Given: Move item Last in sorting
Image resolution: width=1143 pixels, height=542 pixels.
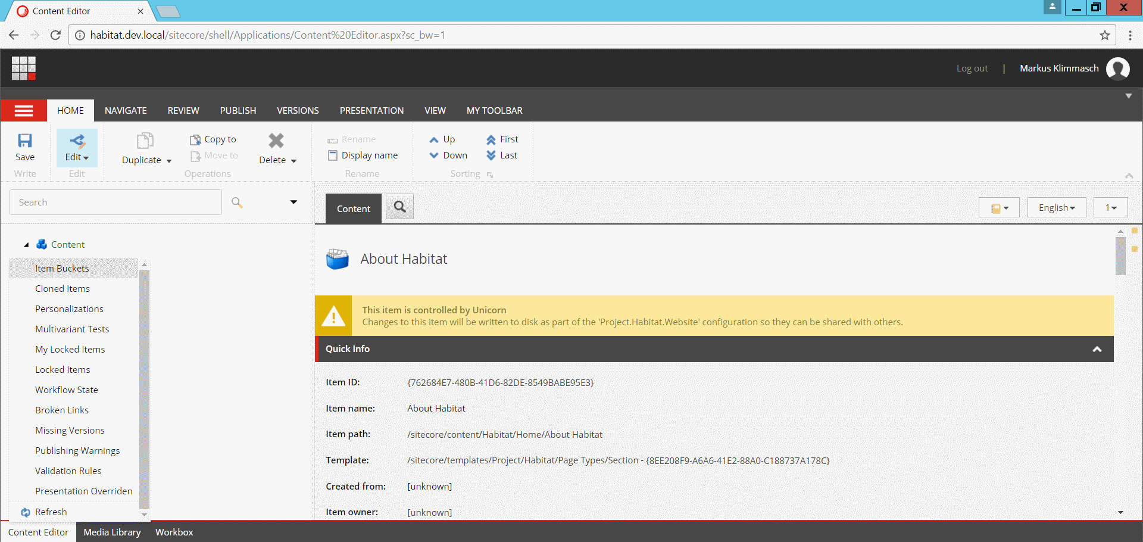Looking at the screenshot, I should pyautogui.click(x=502, y=155).
